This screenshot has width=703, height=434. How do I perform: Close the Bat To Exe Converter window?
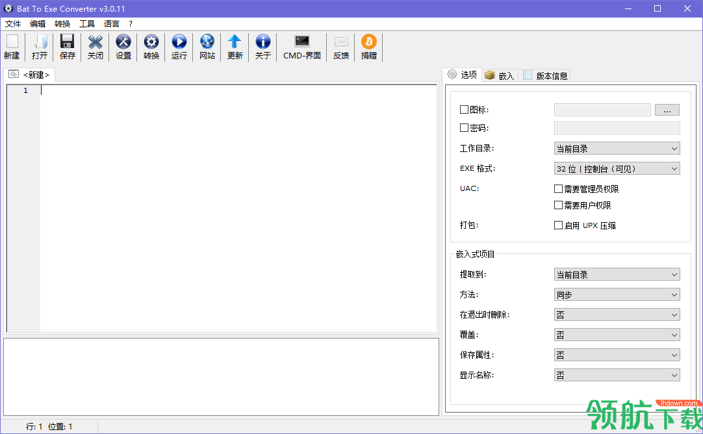[687, 8]
